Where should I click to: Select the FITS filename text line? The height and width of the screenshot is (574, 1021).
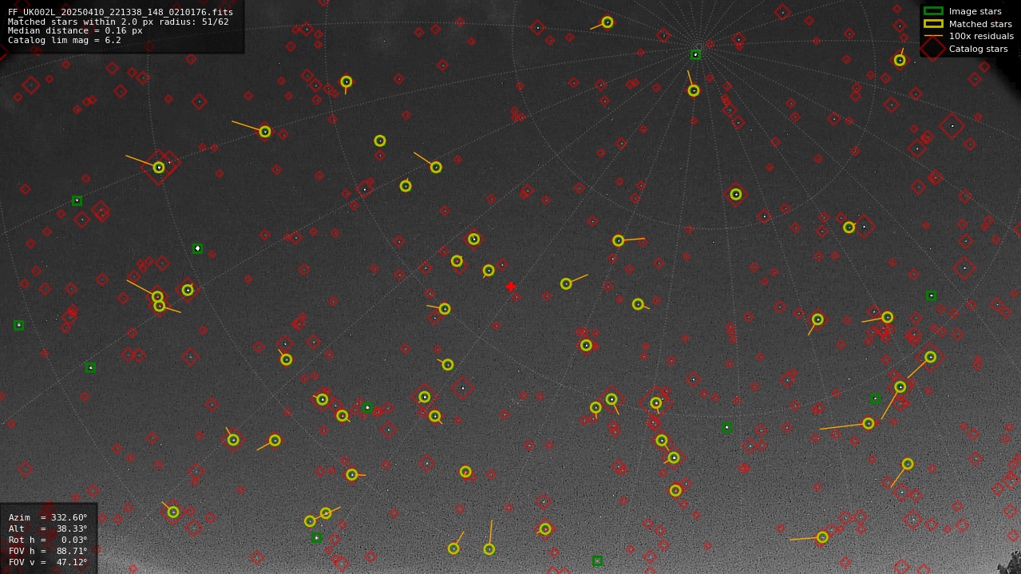click(121, 12)
